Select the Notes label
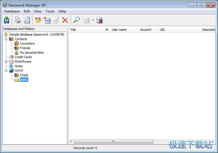The width and height of the screenshot is (218, 153). point(19,66)
